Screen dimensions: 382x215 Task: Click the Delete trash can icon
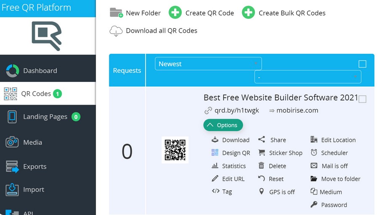click(261, 166)
